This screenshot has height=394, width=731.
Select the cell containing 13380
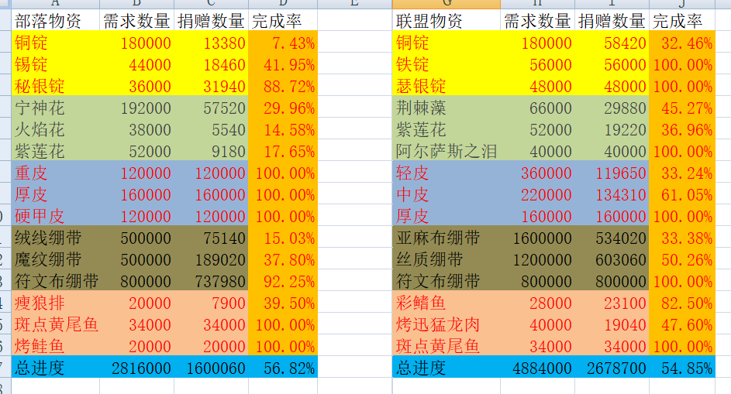pos(212,43)
